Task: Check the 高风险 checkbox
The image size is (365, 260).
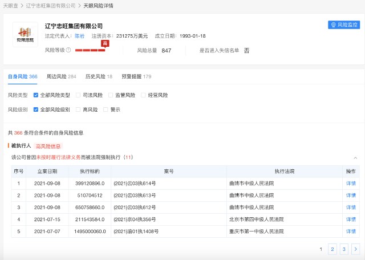Action: [x=78, y=109]
